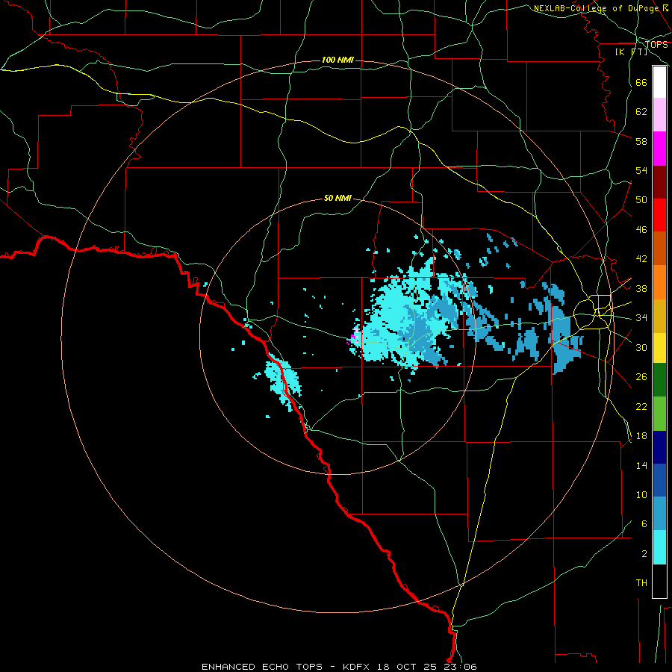The height and width of the screenshot is (672, 672).
Task: Click the gold swatch above label 34
Action: click(659, 316)
